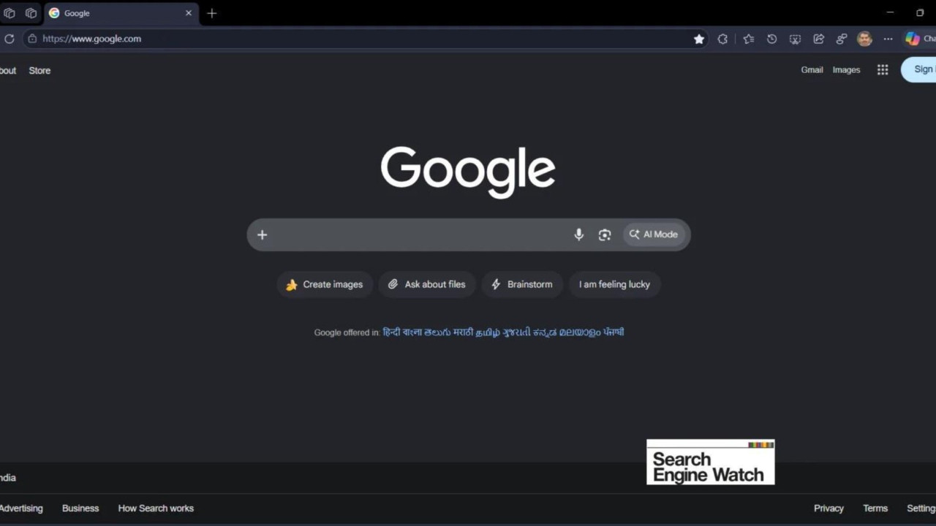Open the Privacy footer link
Viewport: 936px width, 526px height.
click(829, 508)
